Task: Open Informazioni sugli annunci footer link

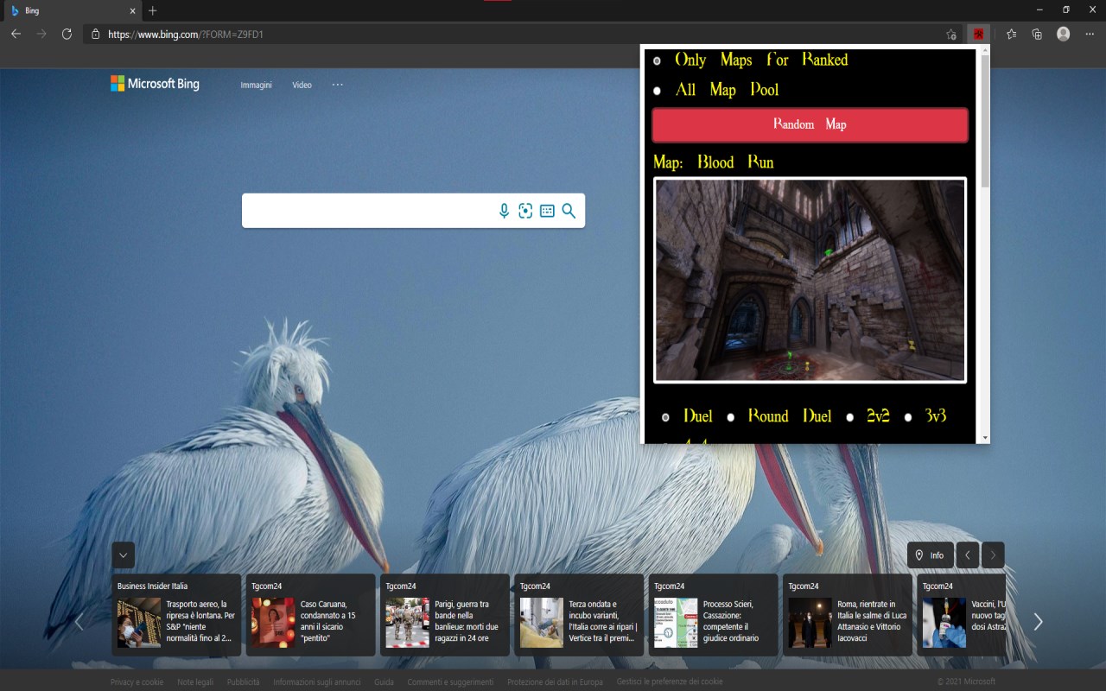Action: [x=317, y=682]
